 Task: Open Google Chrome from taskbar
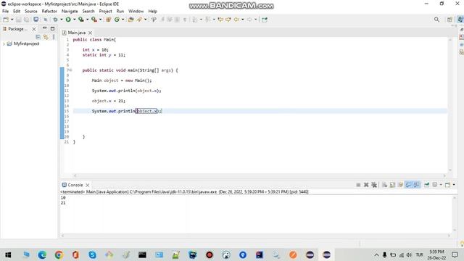tap(59, 254)
